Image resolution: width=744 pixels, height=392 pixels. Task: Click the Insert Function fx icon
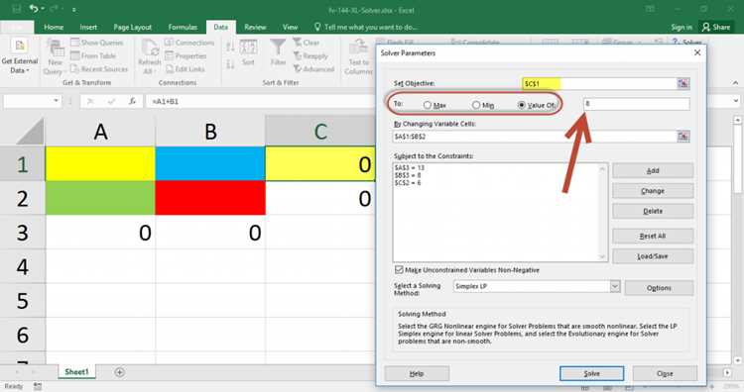point(132,101)
